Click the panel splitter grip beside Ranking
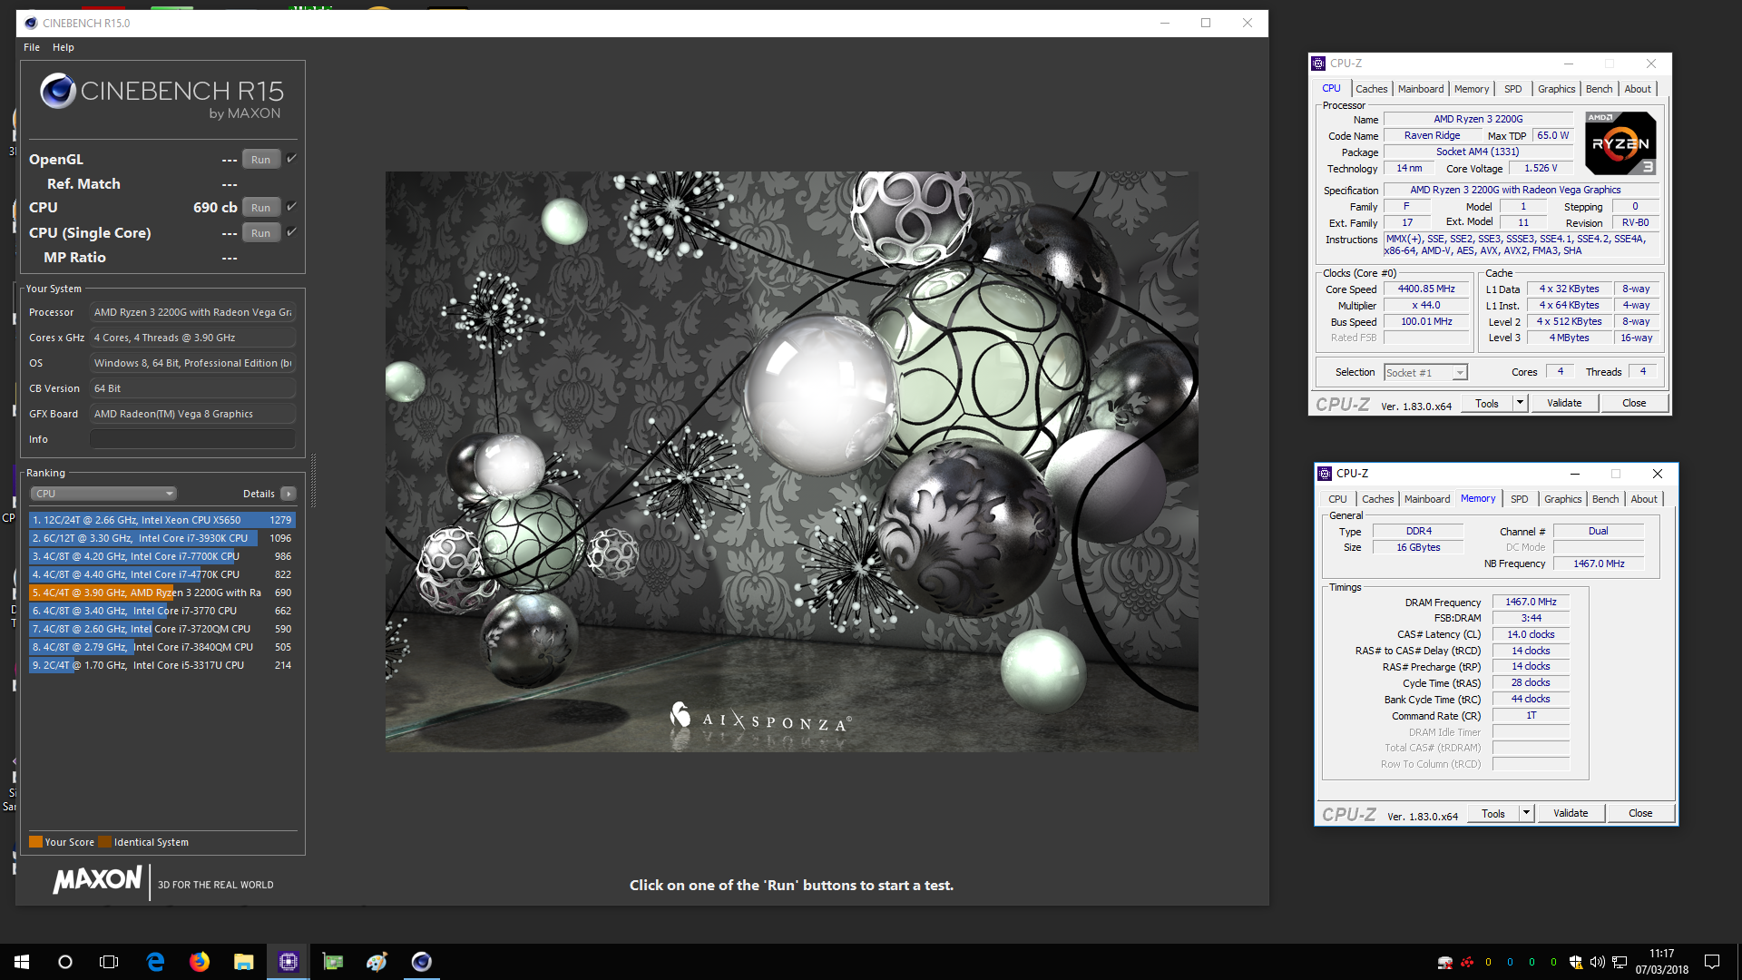 (x=314, y=481)
